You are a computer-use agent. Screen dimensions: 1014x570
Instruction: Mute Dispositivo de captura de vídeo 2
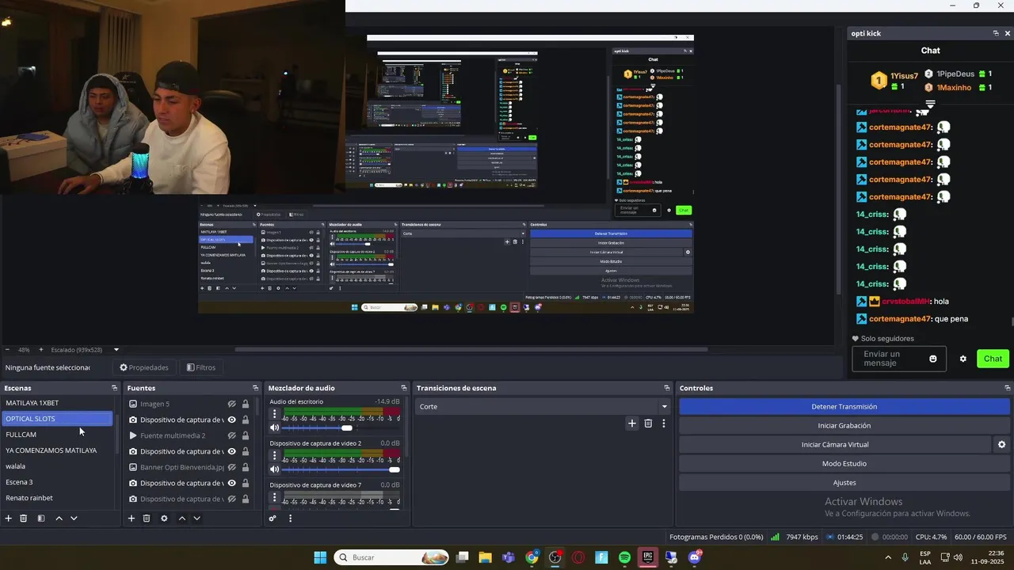click(275, 469)
